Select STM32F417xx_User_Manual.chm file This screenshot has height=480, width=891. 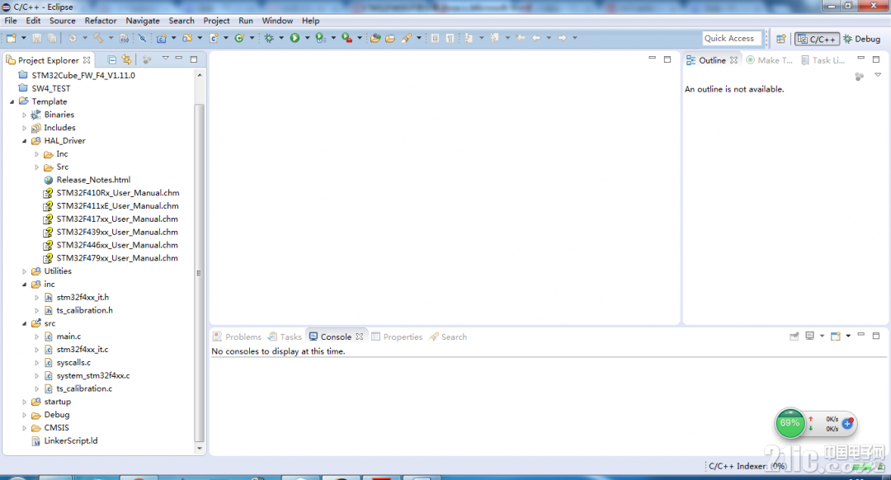[117, 219]
